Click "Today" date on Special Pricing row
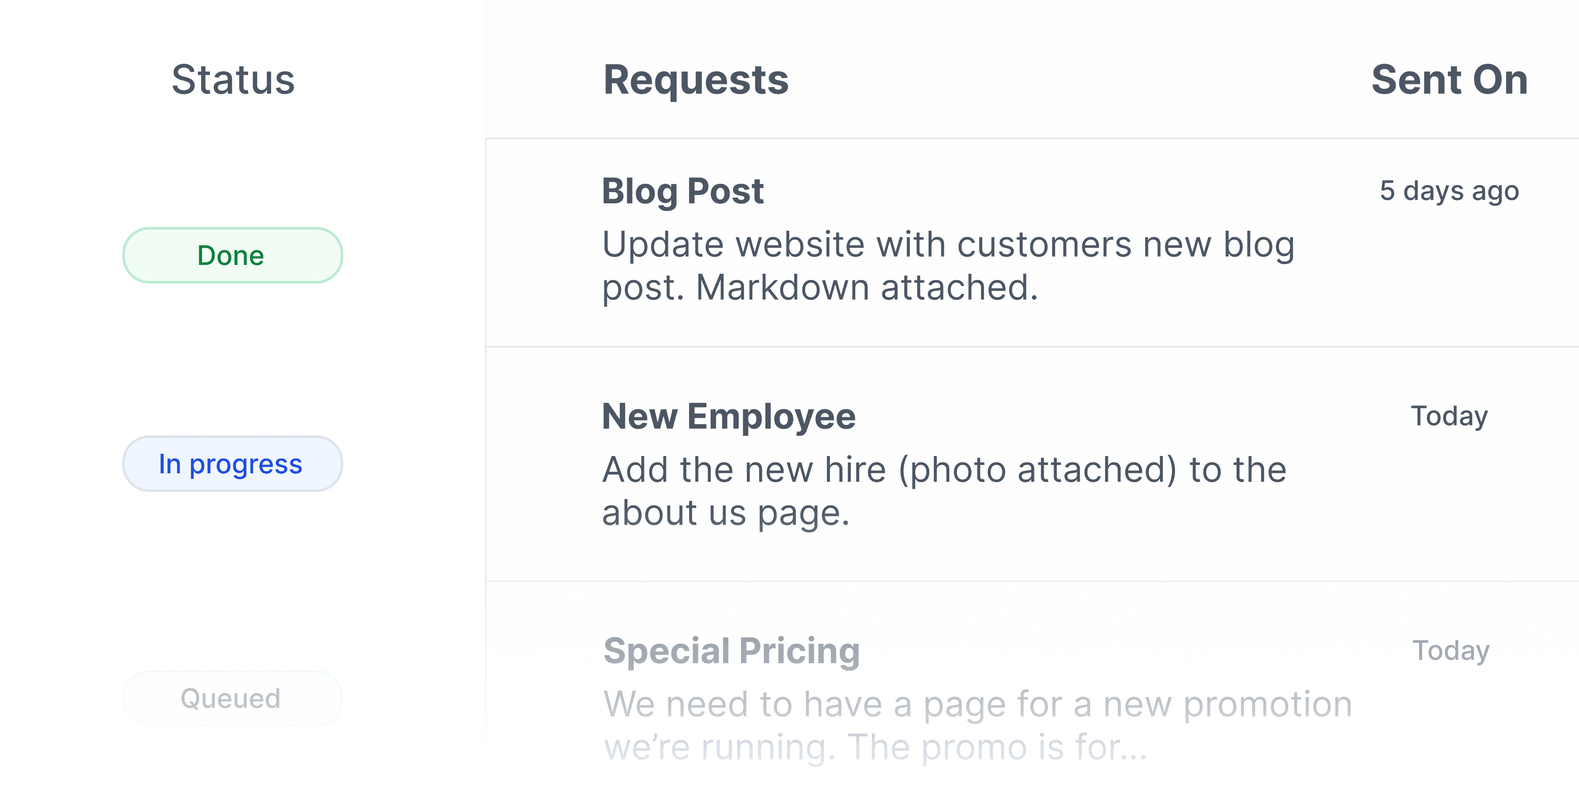The width and height of the screenshot is (1579, 810). click(1450, 651)
